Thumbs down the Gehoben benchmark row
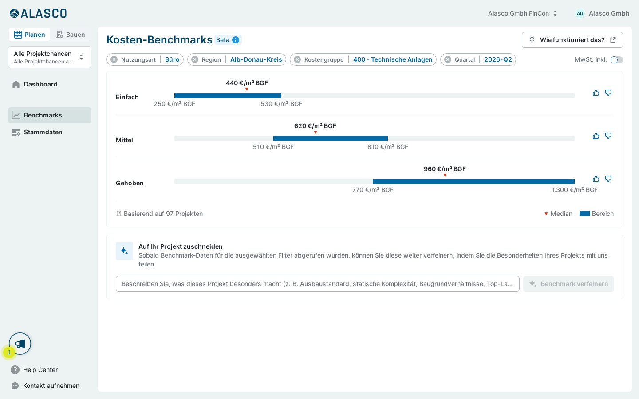The image size is (639, 399). [608, 179]
